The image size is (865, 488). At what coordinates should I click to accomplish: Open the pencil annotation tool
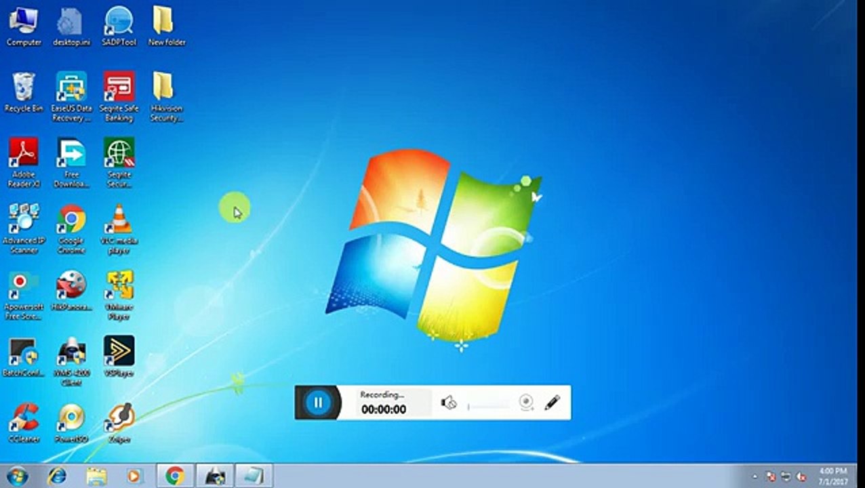552,403
